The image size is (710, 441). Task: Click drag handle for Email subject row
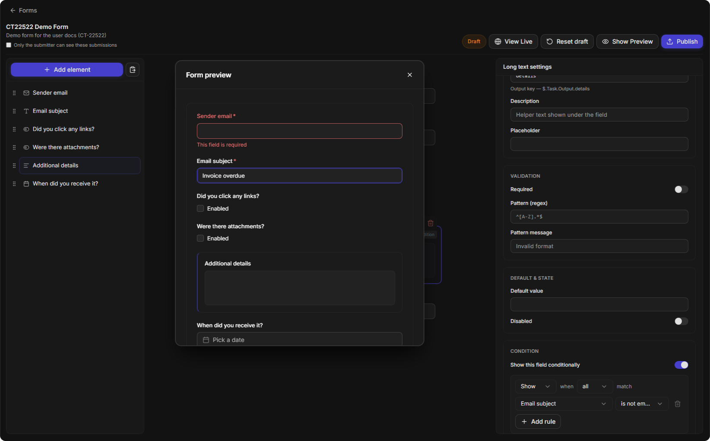pos(14,111)
